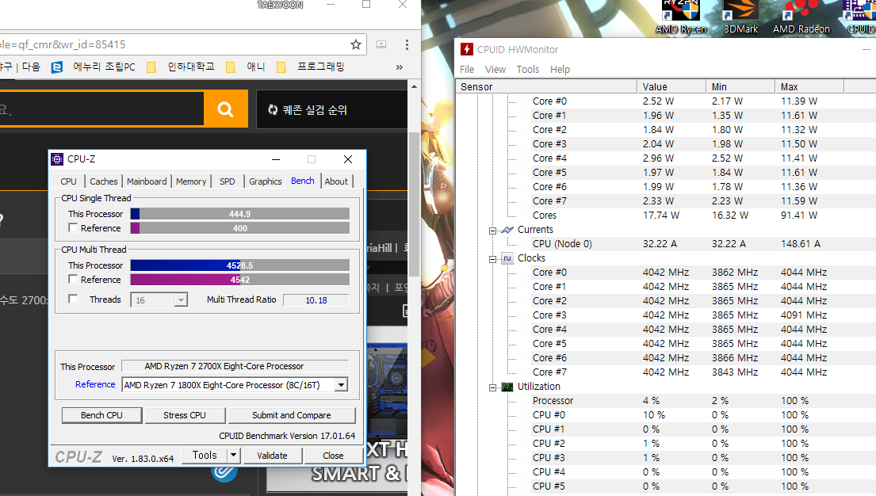
Task: Open HWMonitor File menu
Action: pos(467,69)
